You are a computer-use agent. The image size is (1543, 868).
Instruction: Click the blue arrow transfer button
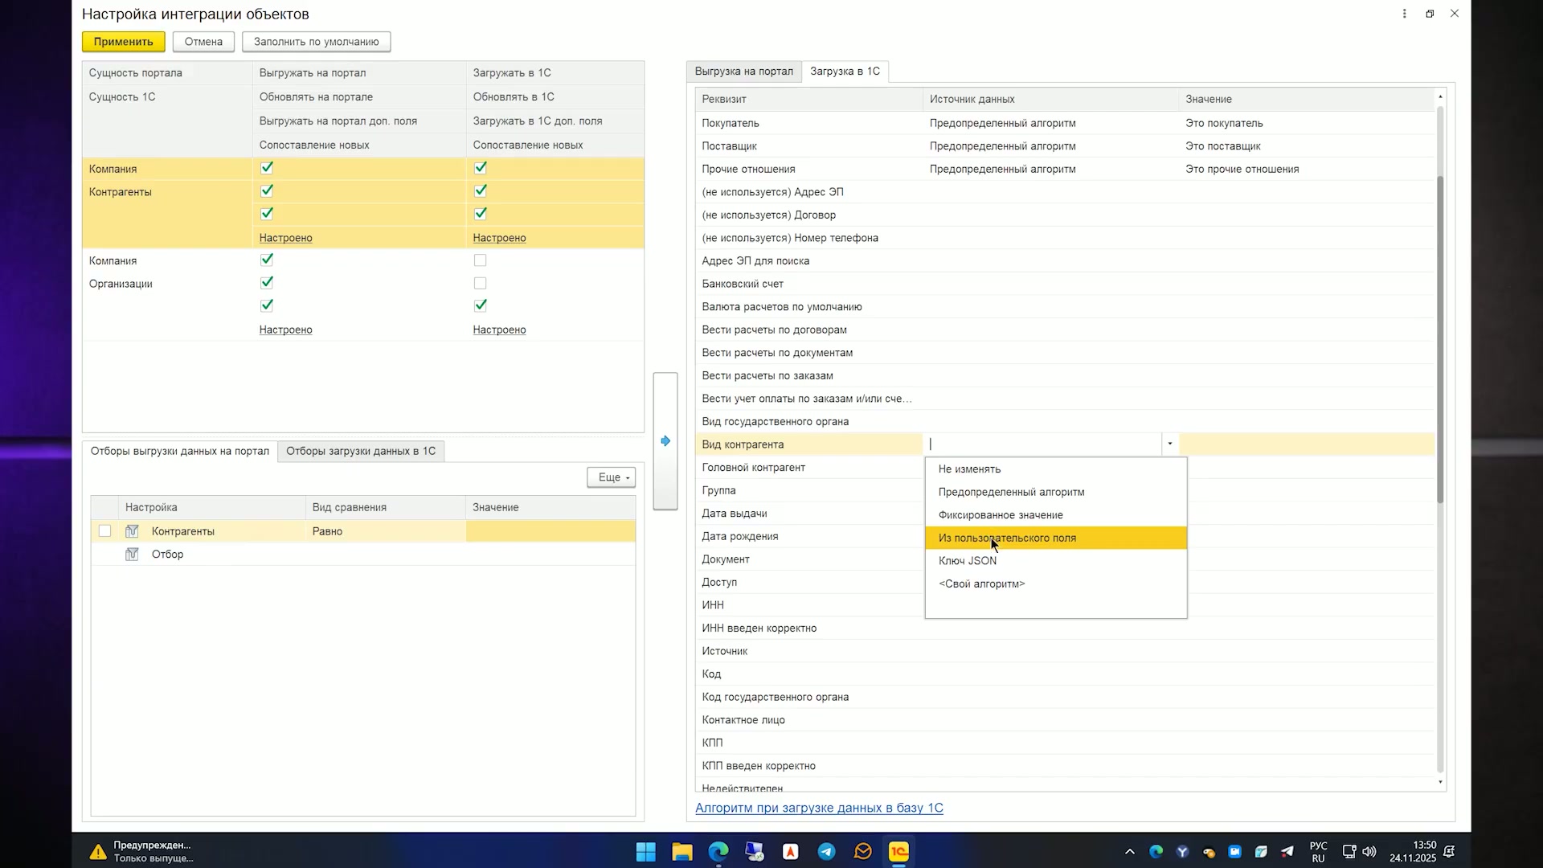[x=665, y=441]
